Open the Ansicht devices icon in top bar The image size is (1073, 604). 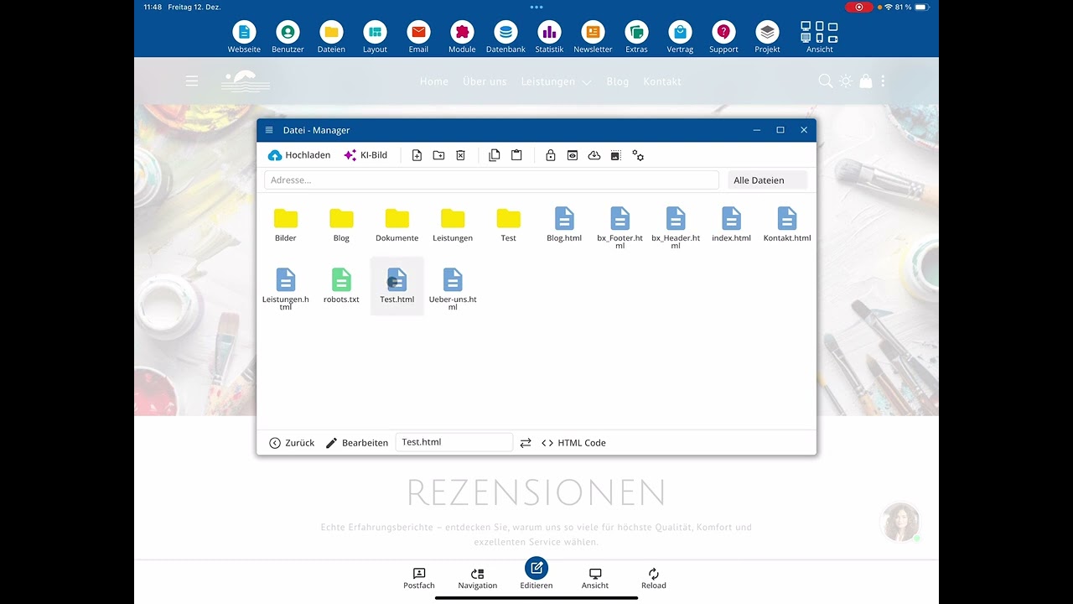tap(819, 38)
